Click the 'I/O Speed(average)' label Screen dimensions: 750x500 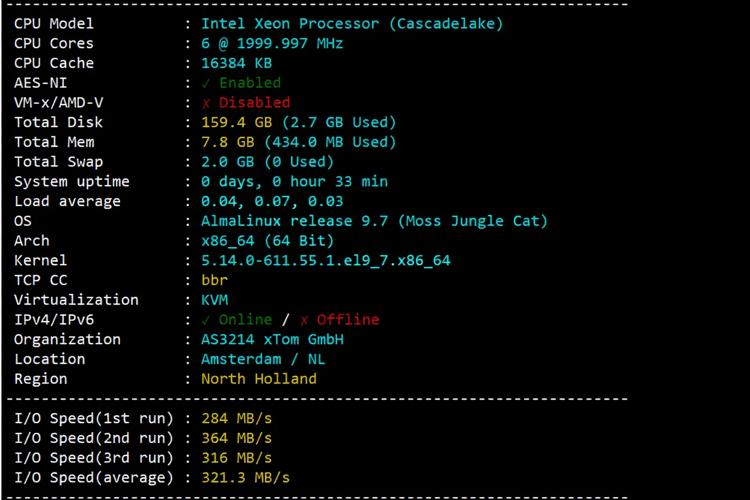tap(94, 478)
